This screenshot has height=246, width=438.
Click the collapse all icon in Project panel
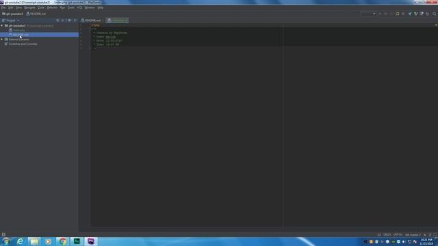(63, 20)
